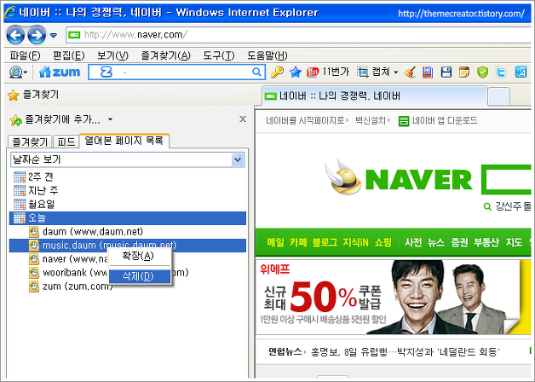Open the 파일(F) menu
Screen dimensions: 535x382
[25, 55]
